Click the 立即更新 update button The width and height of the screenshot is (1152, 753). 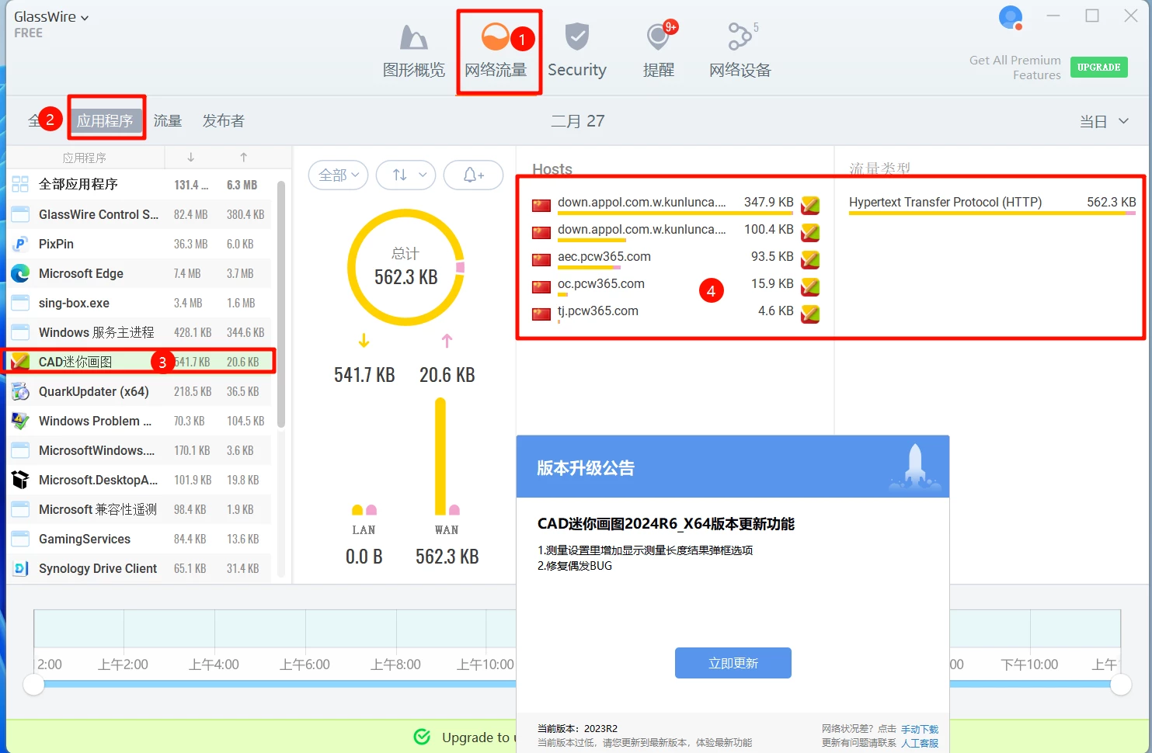point(733,663)
